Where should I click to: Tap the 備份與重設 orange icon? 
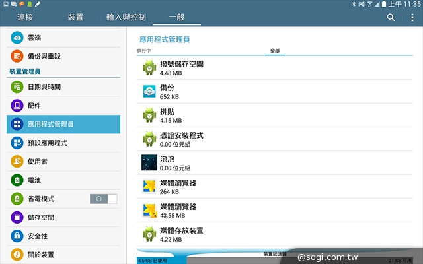click(17, 56)
